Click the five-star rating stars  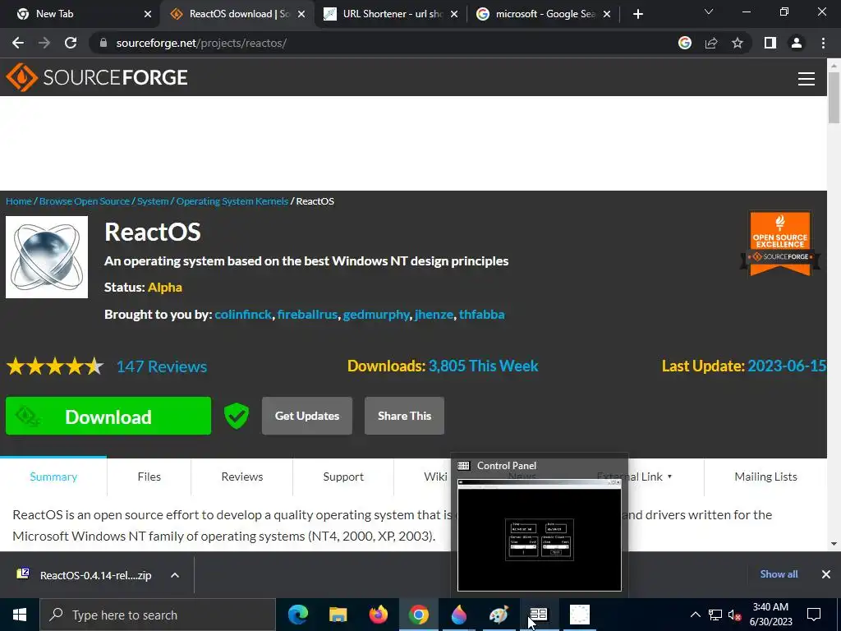[x=55, y=366]
